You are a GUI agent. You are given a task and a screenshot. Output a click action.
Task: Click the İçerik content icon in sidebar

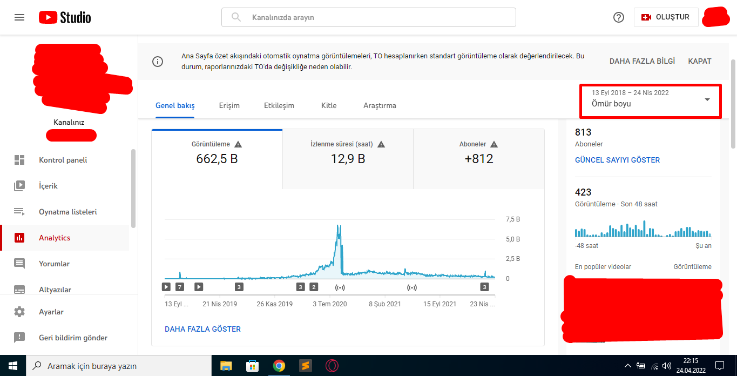(x=19, y=186)
